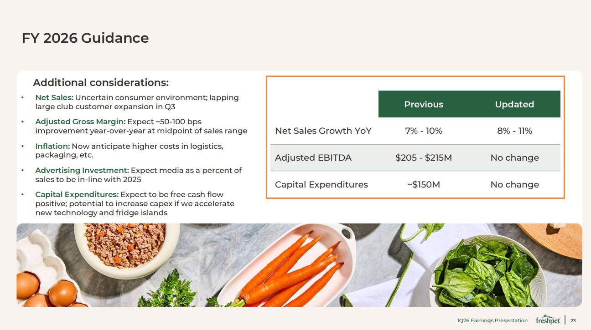Click the 7% - 10% previous value
Viewport: 591px width, 330px height.
[424, 131]
